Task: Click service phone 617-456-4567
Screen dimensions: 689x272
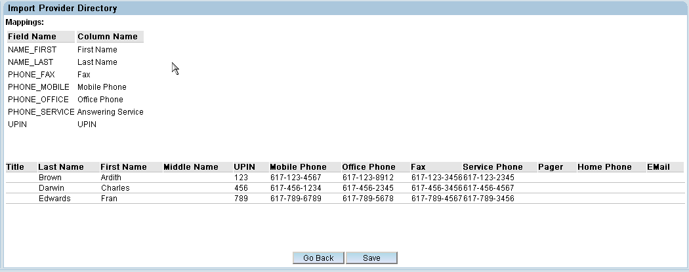Action: click(x=489, y=188)
